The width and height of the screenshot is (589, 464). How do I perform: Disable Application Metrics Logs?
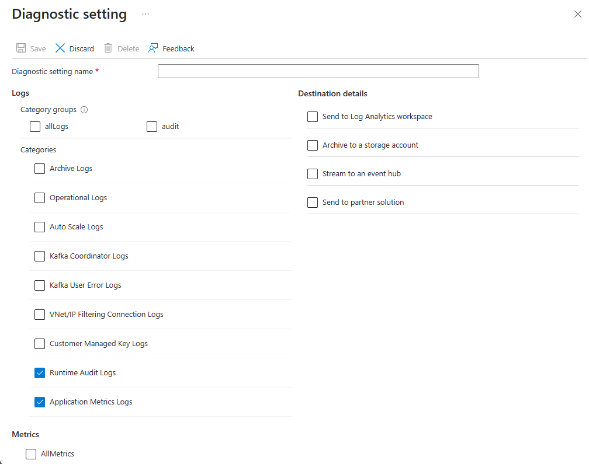tap(40, 402)
